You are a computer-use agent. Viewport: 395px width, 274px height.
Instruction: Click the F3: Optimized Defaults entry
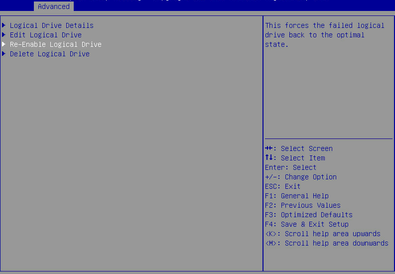[309, 215]
